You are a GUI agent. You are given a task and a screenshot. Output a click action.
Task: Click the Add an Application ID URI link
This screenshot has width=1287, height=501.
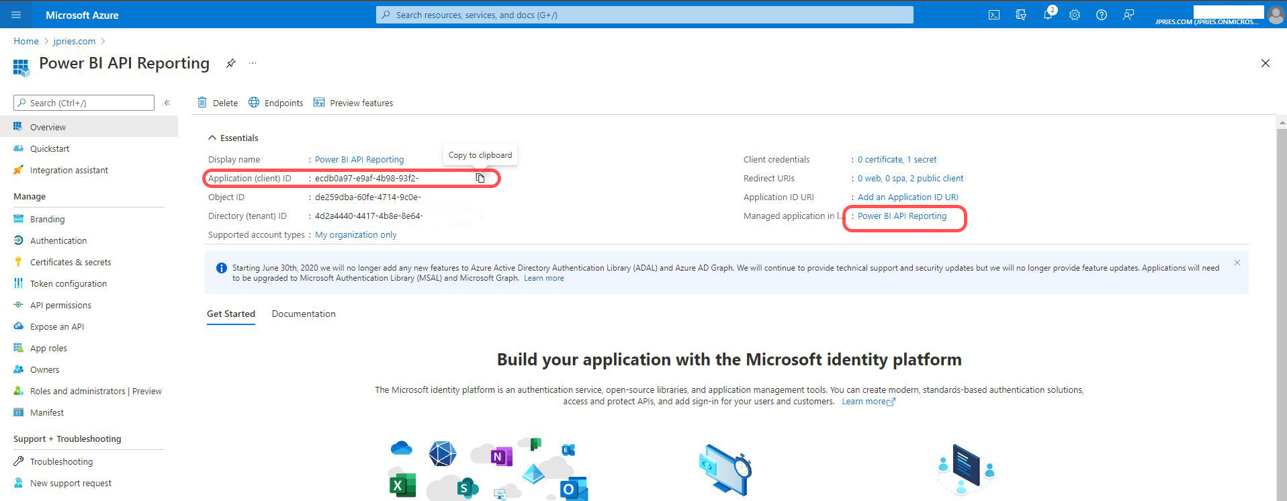(907, 197)
